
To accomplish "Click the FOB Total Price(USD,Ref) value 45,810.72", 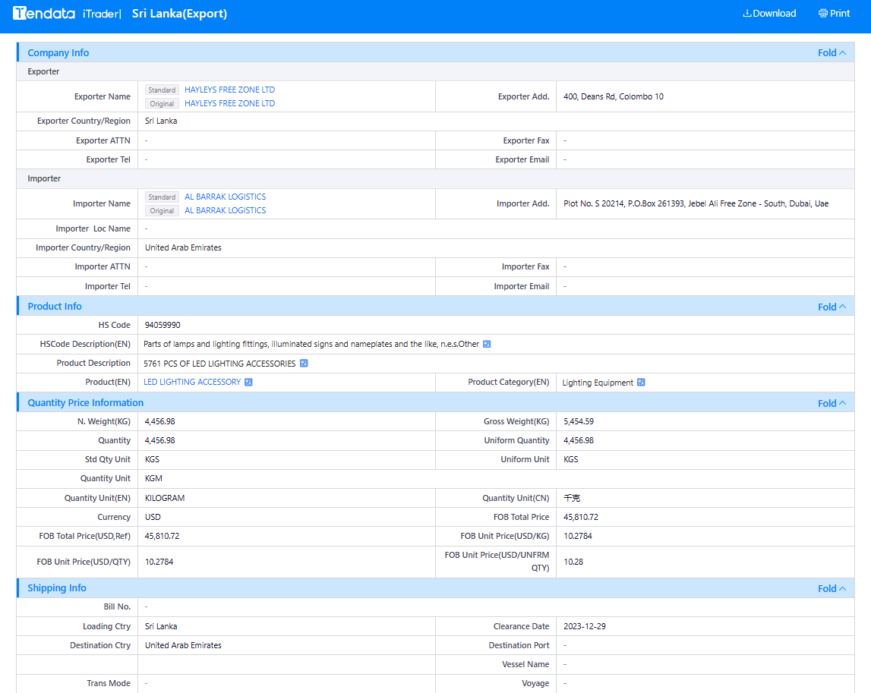I will [x=163, y=536].
